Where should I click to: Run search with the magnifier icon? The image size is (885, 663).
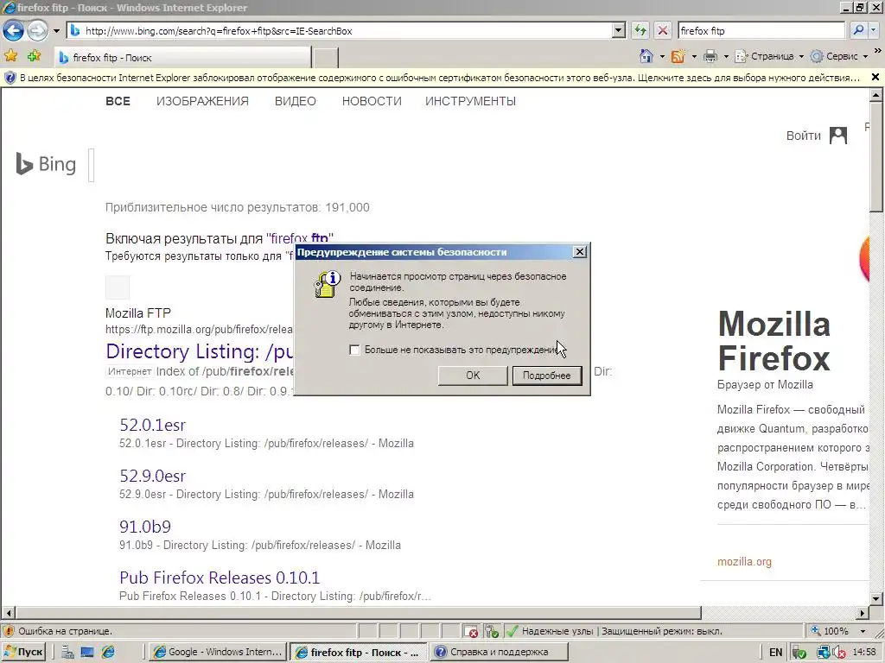pyautogui.click(x=858, y=31)
